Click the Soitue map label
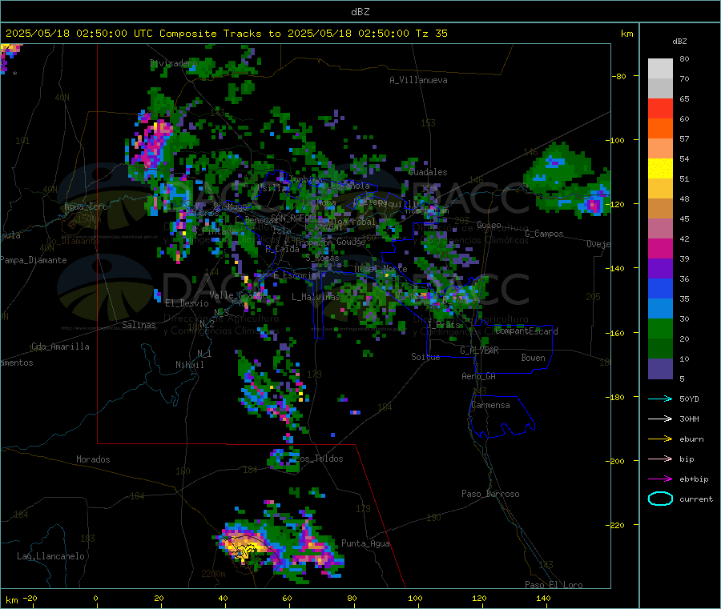 pyautogui.click(x=425, y=357)
